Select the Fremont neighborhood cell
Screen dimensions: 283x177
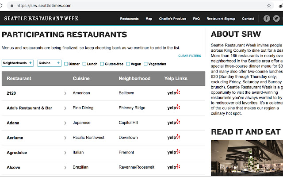[x=126, y=152]
